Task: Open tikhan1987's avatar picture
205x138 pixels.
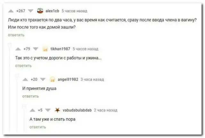Action: click(x=45, y=49)
